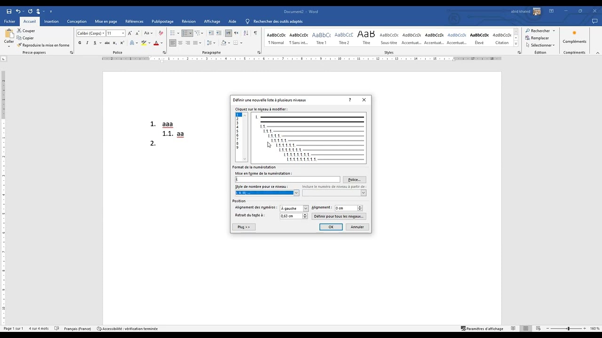Image resolution: width=602 pixels, height=338 pixels.
Task: Switch to the Mise en page tab
Action: (x=106, y=21)
